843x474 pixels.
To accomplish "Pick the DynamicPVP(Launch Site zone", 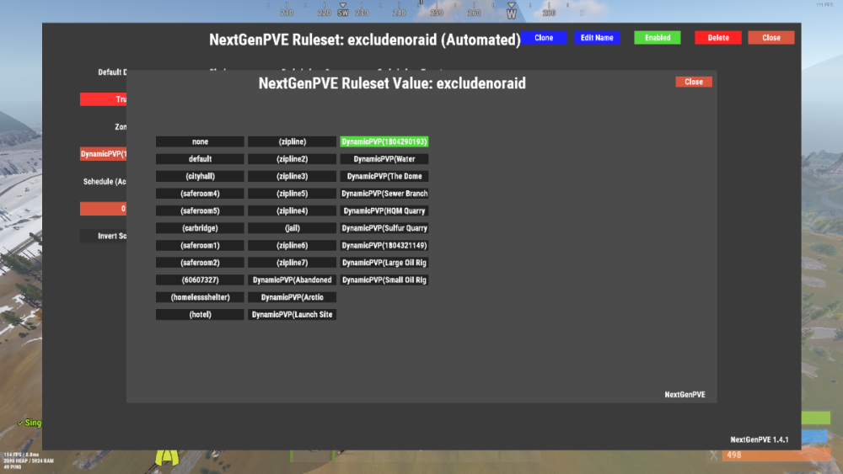I will [292, 314].
